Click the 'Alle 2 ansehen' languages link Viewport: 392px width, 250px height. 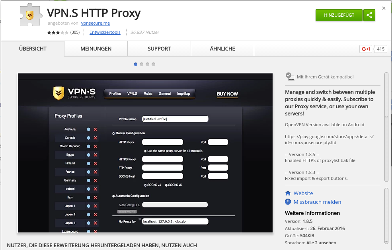[x=321, y=242]
